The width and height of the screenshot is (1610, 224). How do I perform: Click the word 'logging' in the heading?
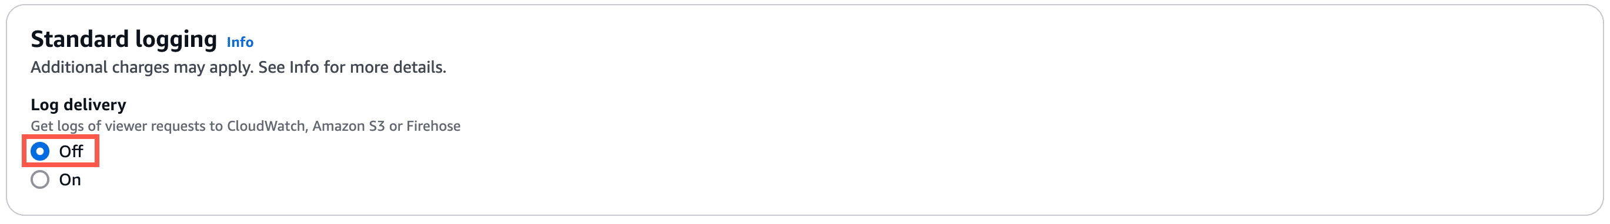click(x=176, y=40)
